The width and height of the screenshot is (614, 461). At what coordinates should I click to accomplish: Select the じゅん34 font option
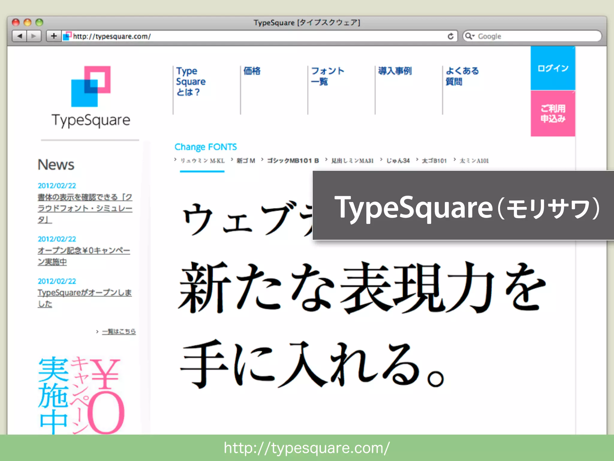pos(398,161)
